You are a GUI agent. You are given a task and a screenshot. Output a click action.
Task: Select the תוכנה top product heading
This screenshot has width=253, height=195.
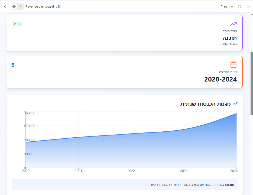(x=229, y=38)
